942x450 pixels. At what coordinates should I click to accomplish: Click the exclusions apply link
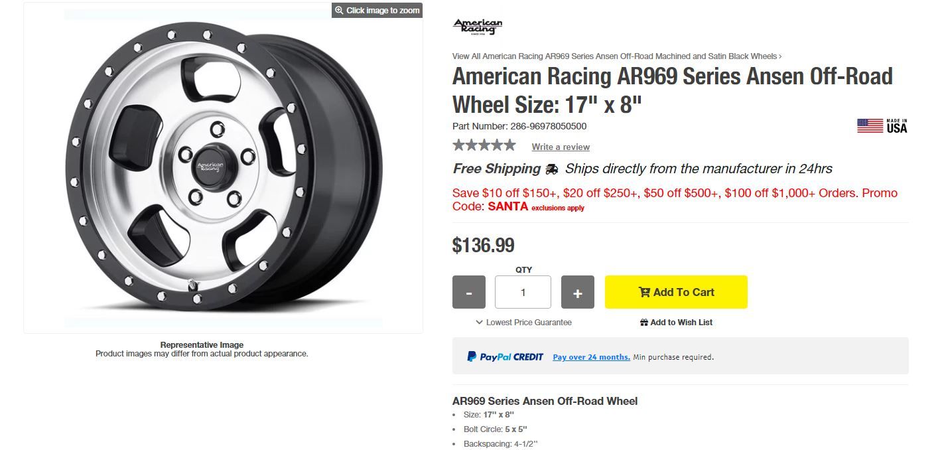558,208
